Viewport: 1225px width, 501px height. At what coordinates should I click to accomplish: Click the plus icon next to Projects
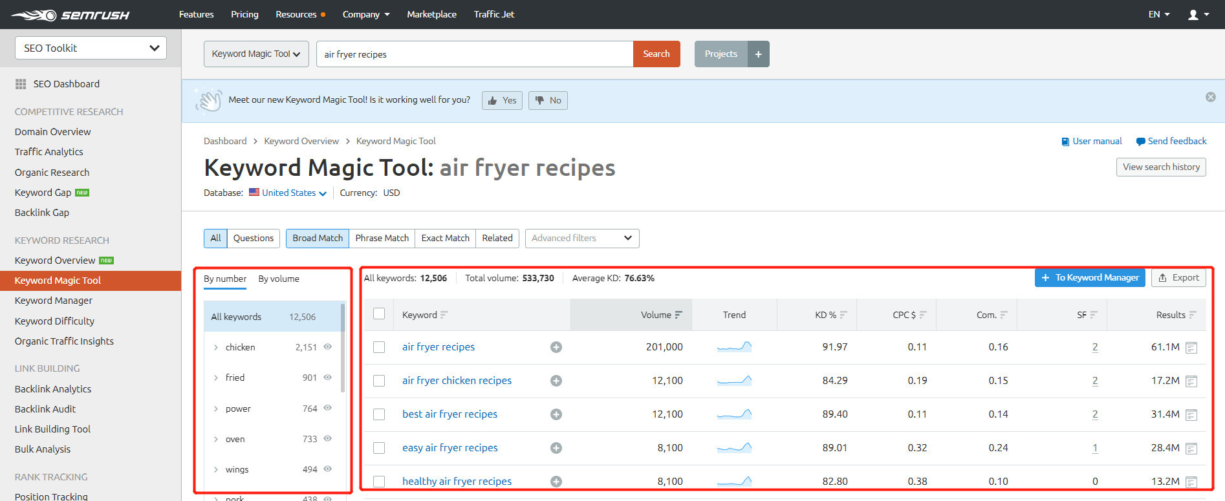758,54
